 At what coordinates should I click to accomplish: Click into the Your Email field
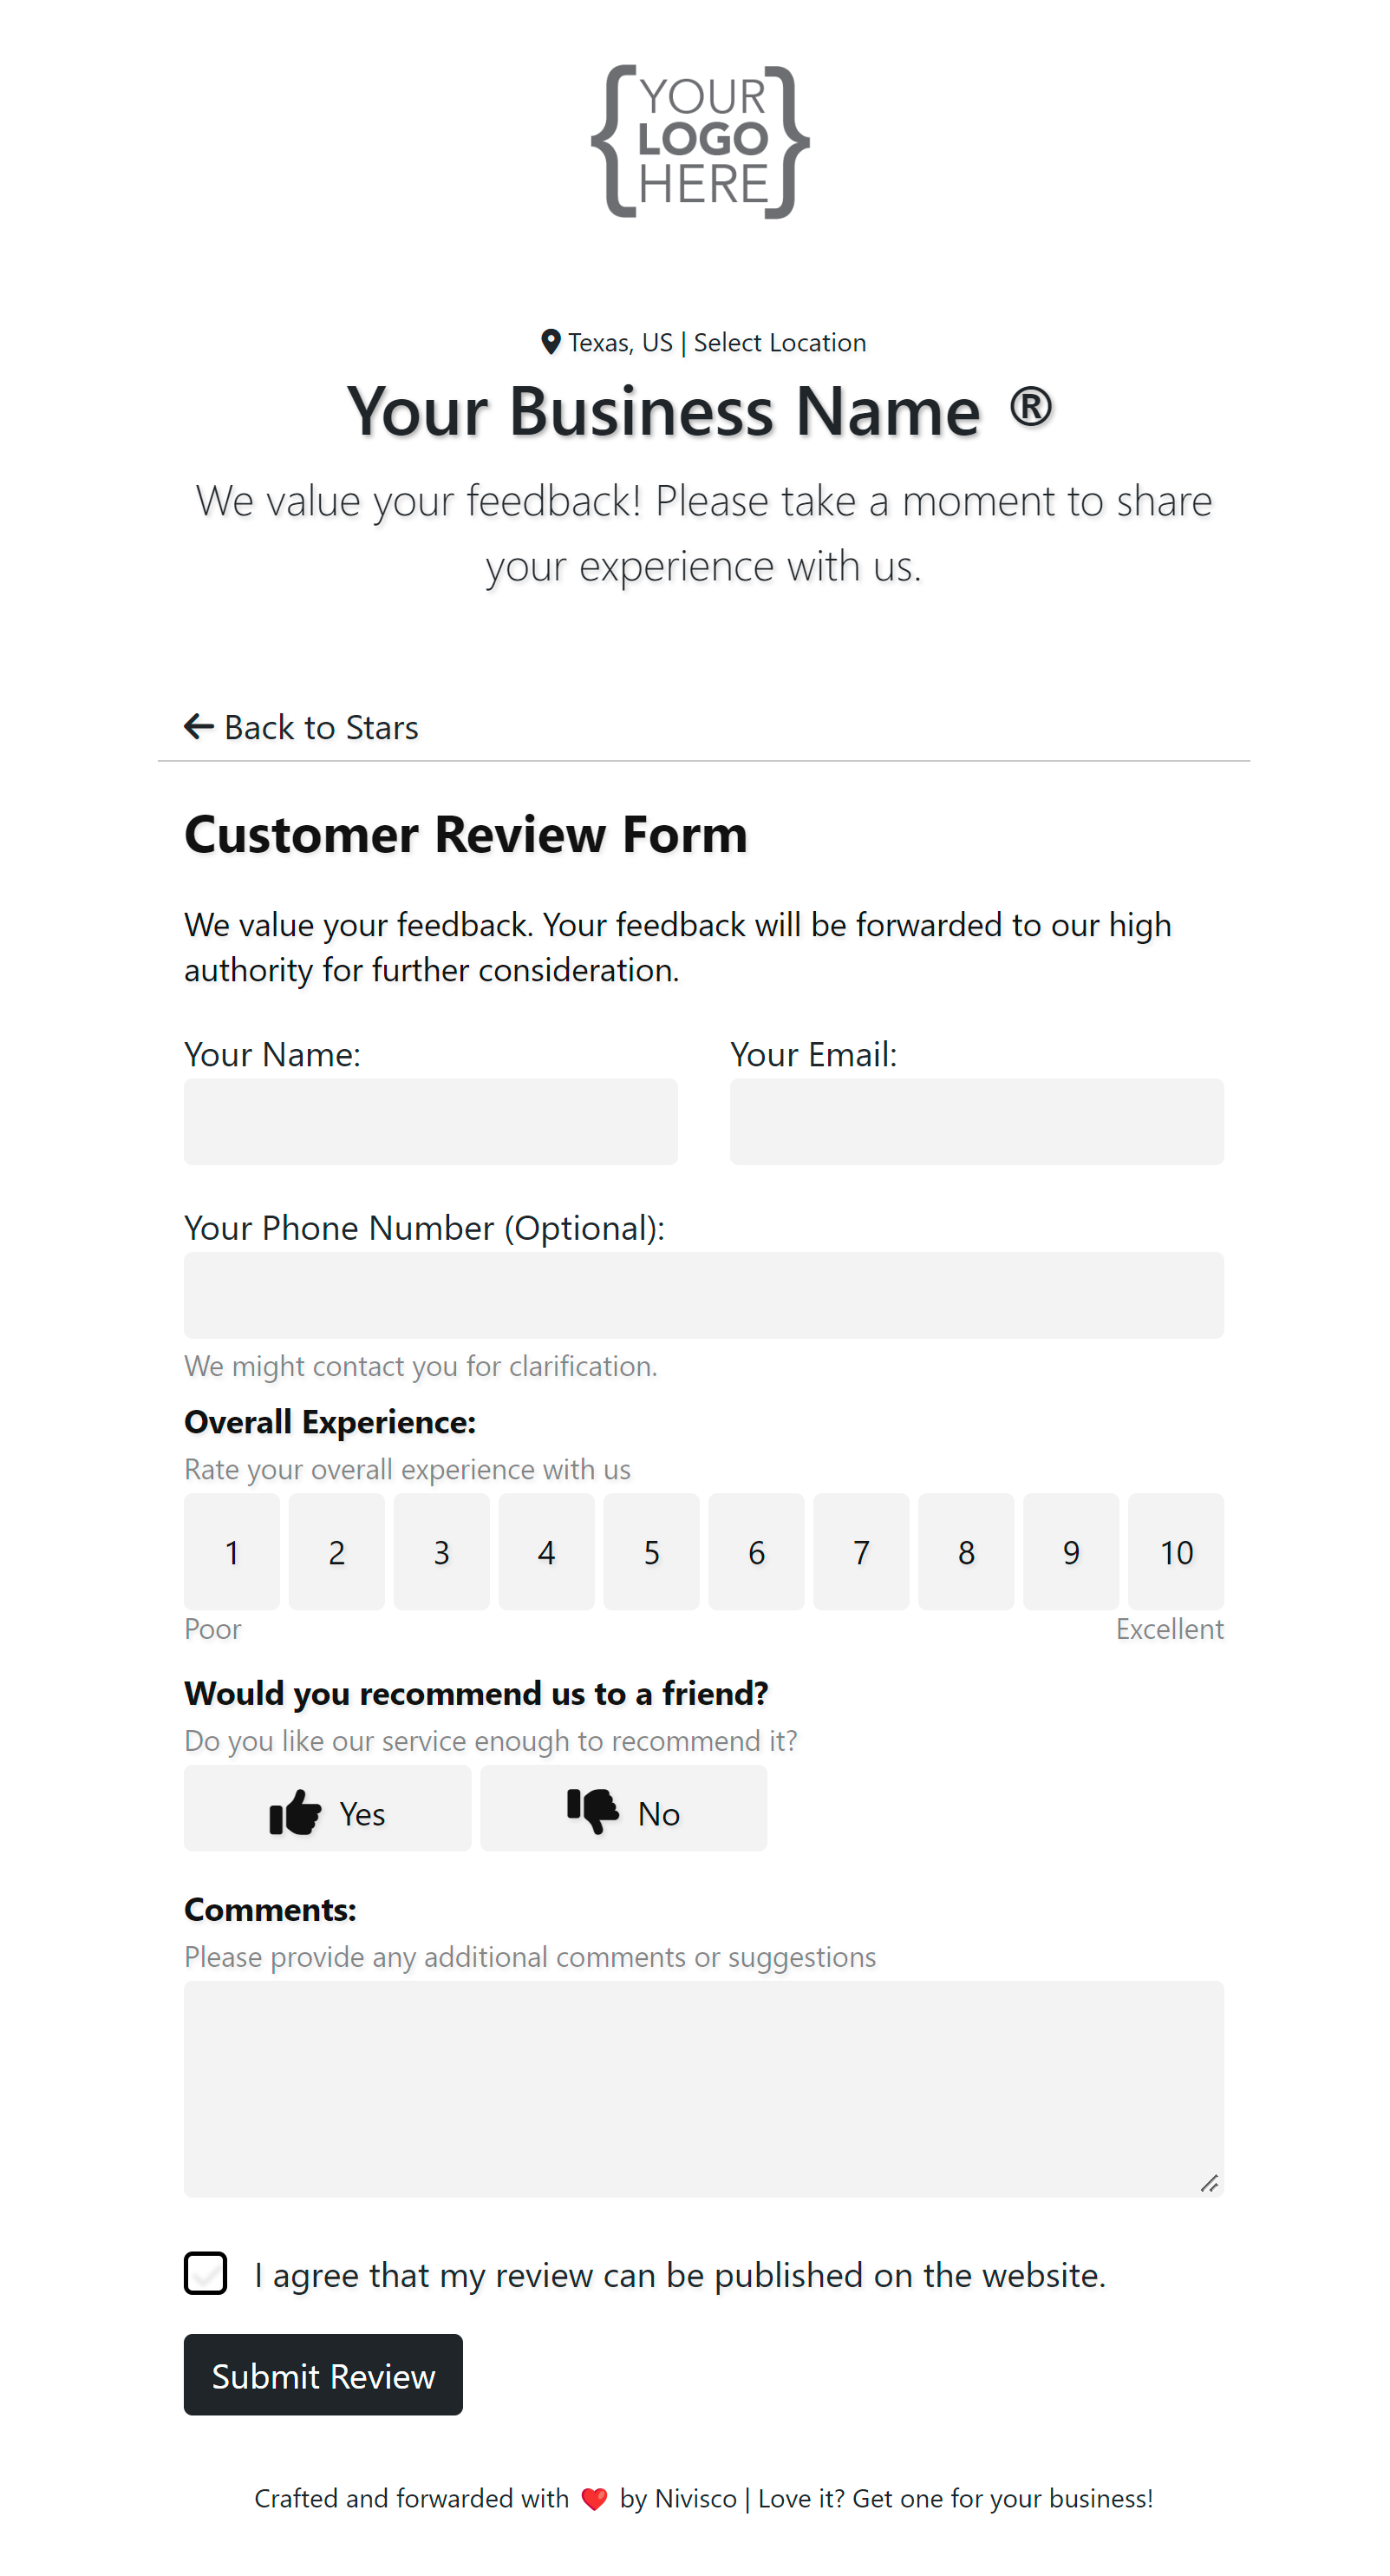976,1121
